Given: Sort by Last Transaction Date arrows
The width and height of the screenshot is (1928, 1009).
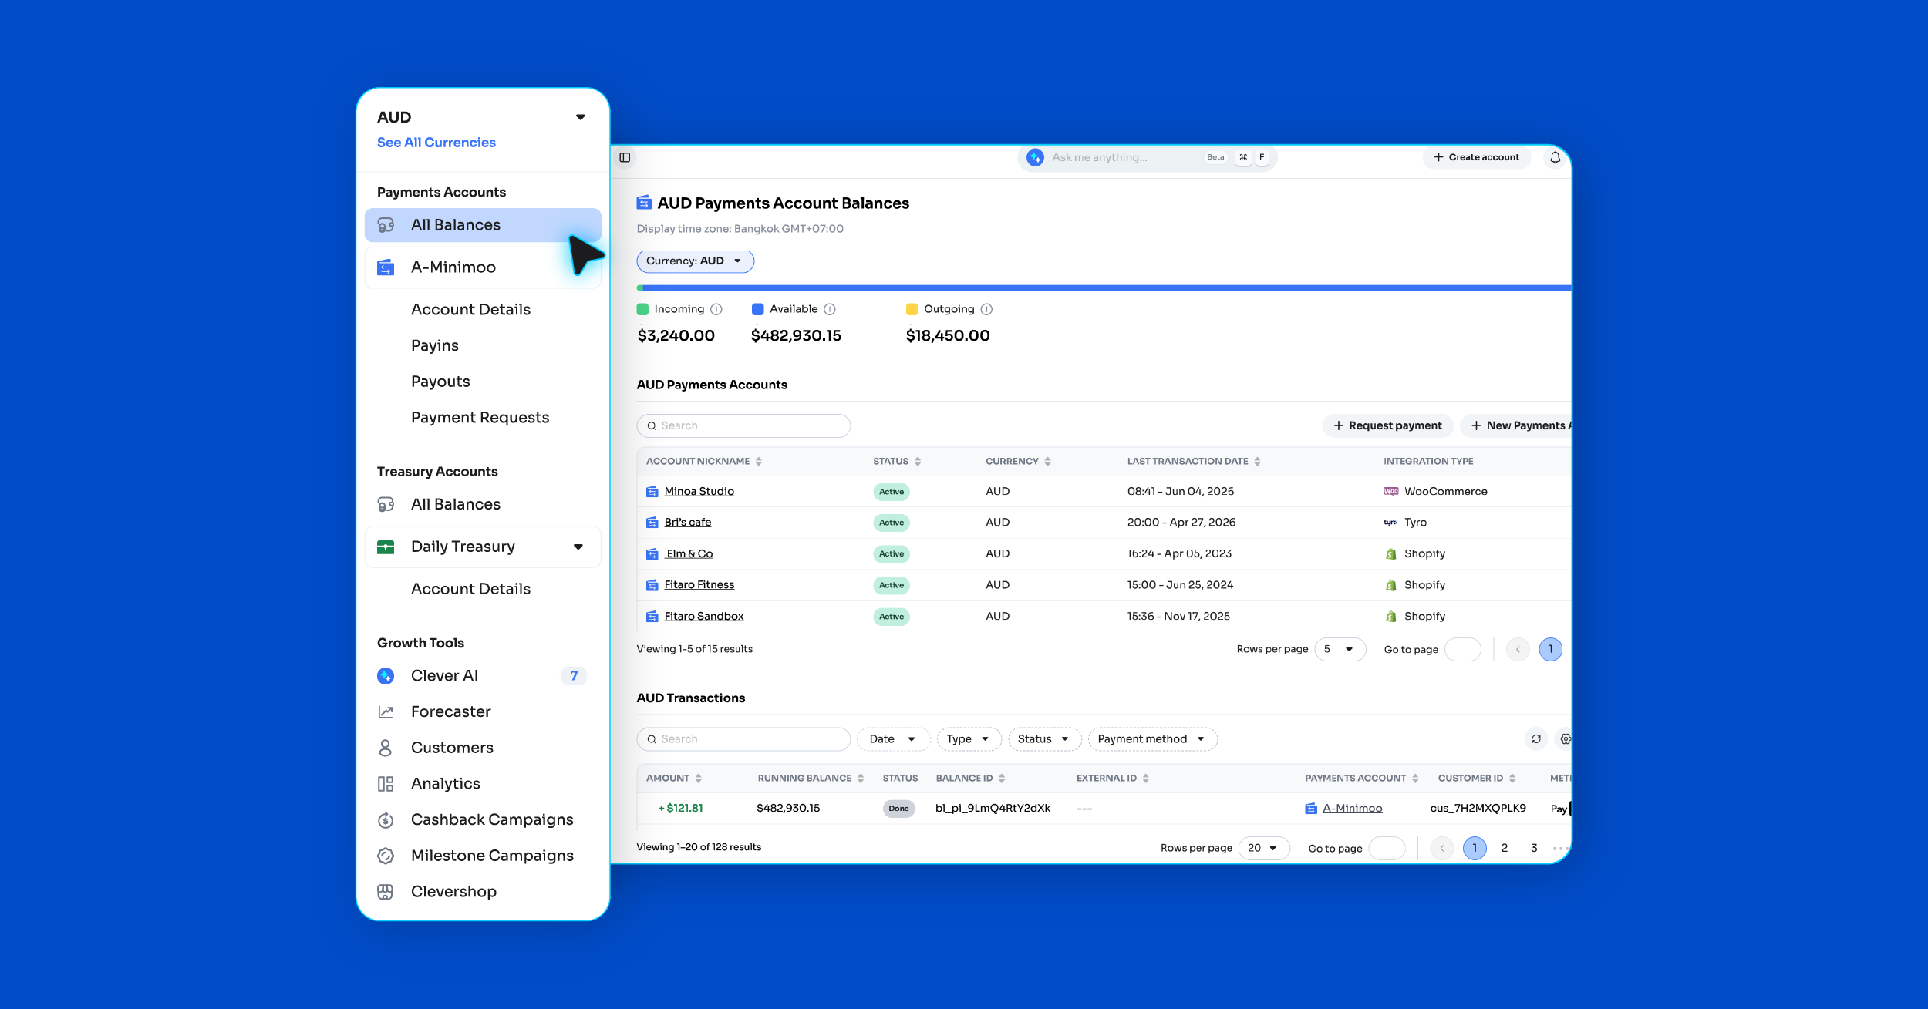Looking at the screenshot, I should pyautogui.click(x=1257, y=462).
